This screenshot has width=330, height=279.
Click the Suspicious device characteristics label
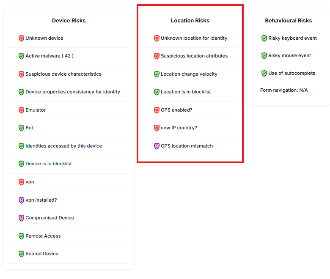tap(63, 74)
